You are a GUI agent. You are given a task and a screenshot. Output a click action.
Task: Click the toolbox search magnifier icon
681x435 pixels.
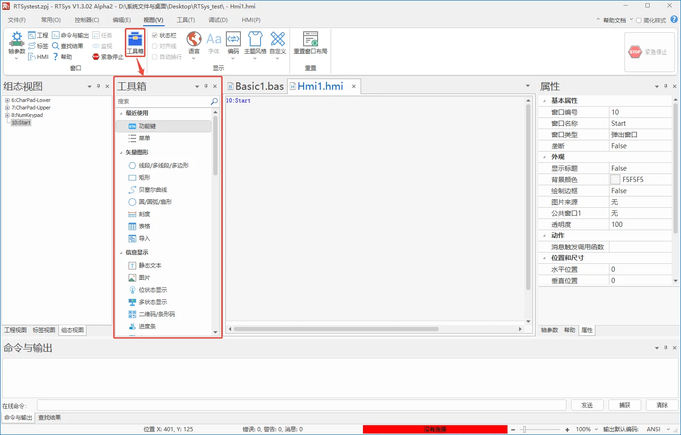click(214, 101)
